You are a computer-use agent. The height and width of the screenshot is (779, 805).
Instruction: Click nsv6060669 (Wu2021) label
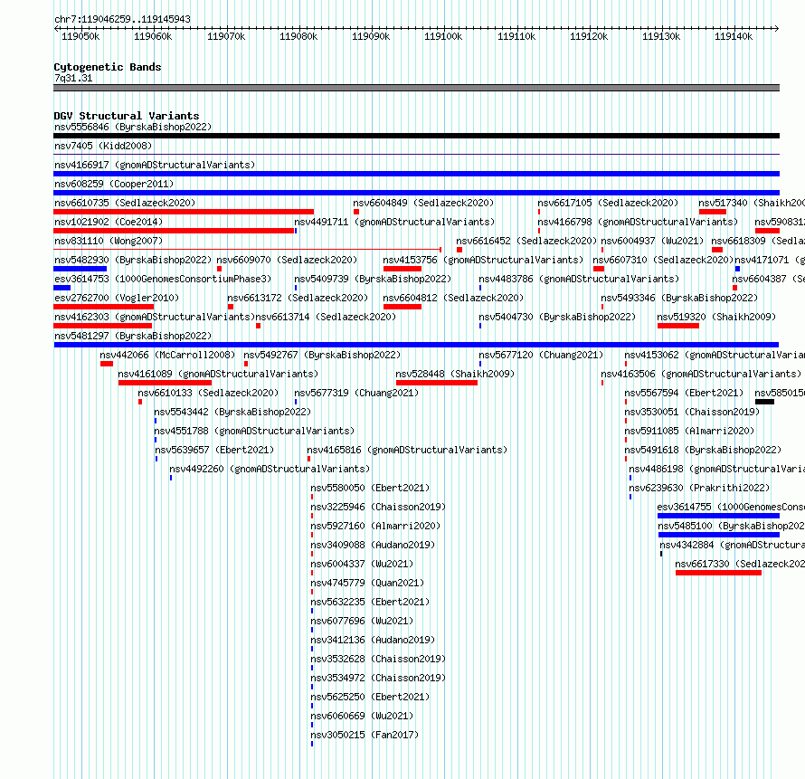point(362,716)
